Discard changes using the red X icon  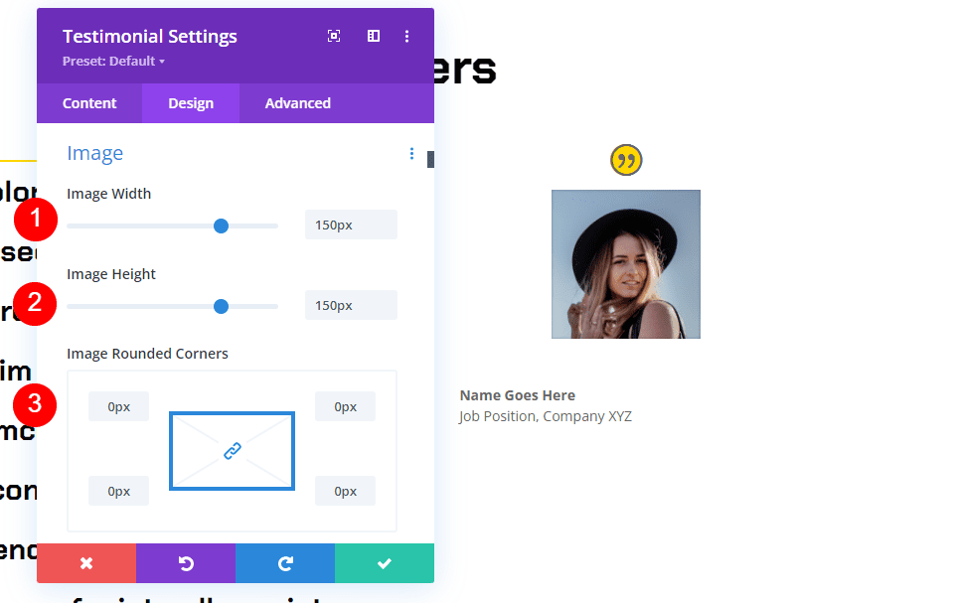pos(86,563)
